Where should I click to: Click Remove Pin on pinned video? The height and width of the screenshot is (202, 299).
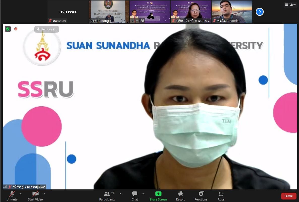(47, 29)
